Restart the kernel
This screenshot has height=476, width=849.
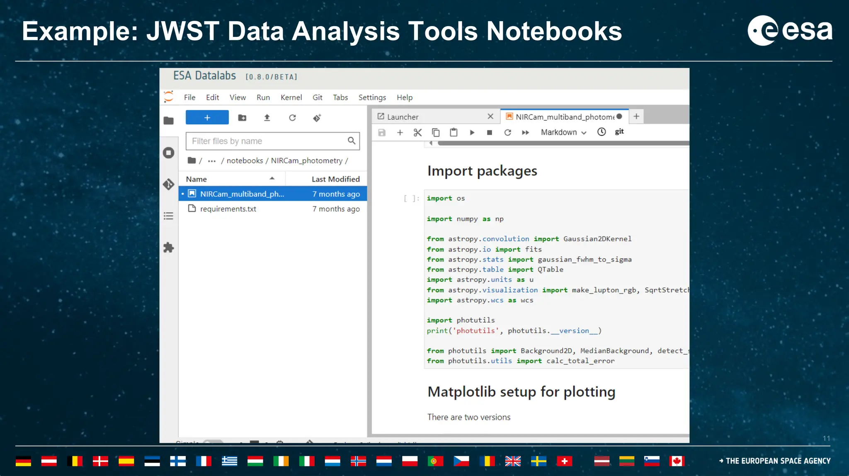(507, 132)
